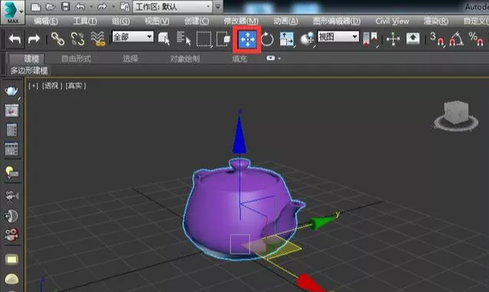This screenshot has height=292, width=489.
Task: Click the Unlink Selection tool
Action: [x=78, y=39]
